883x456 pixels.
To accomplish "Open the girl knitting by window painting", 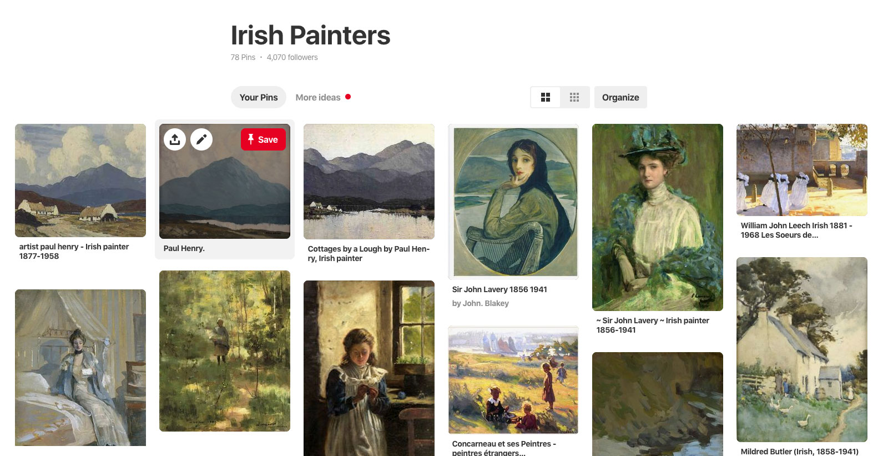I will [369, 368].
